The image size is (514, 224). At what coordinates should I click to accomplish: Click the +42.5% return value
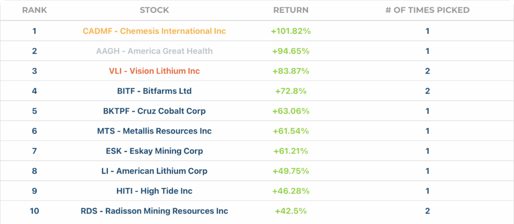pos(291,211)
